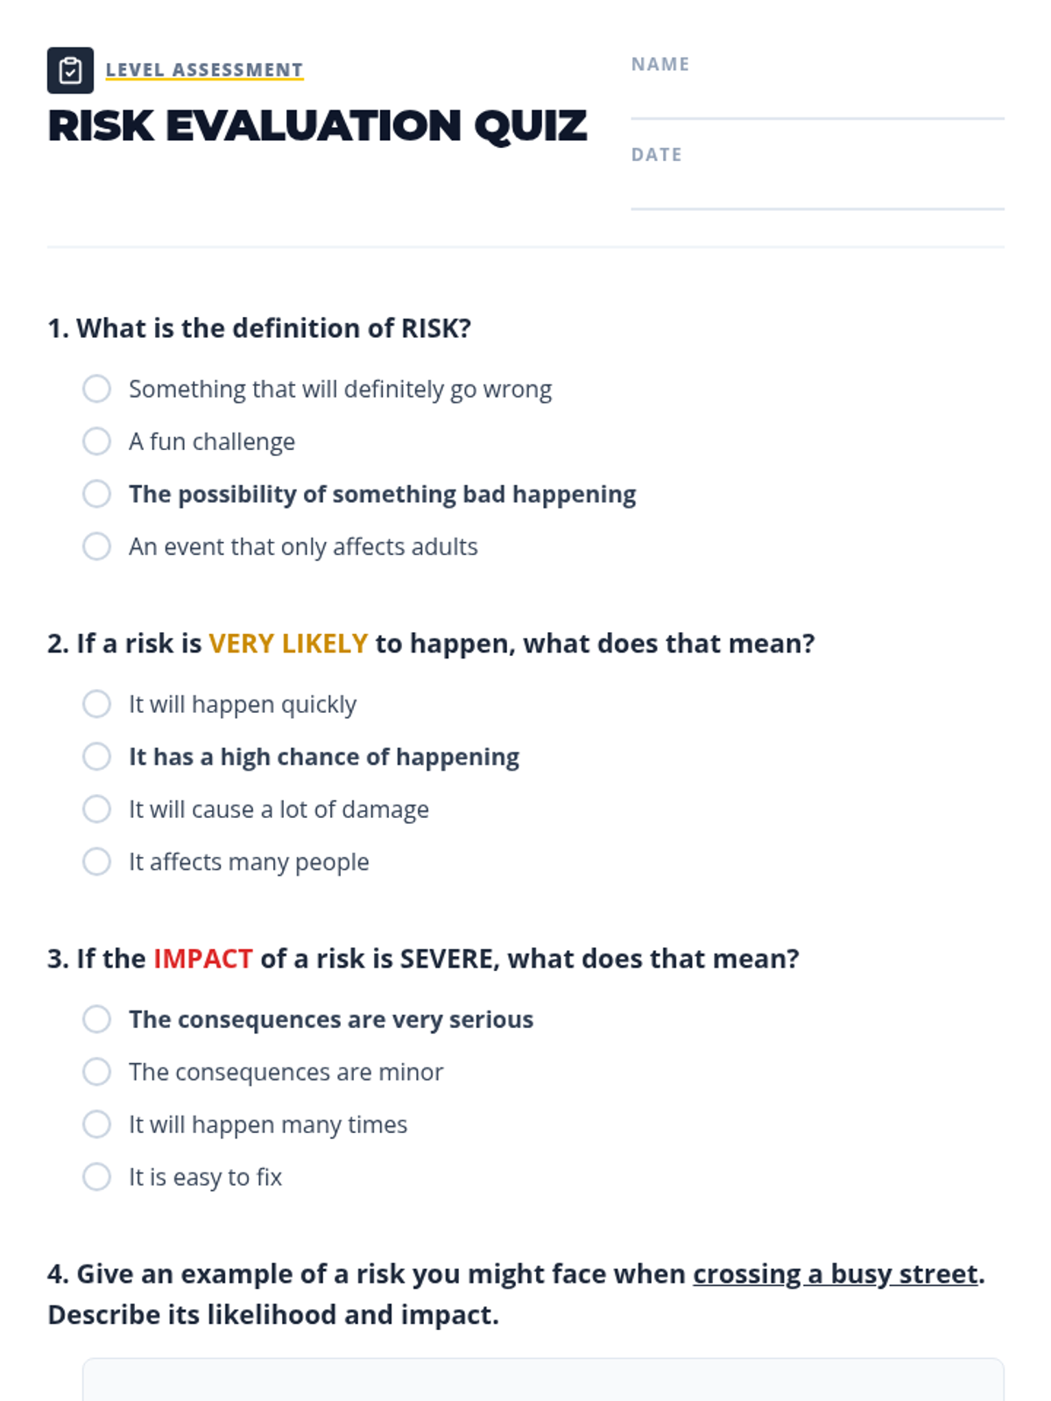1051x1401 pixels.
Task: Open the Level Assessment link
Action: click(x=204, y=70)
